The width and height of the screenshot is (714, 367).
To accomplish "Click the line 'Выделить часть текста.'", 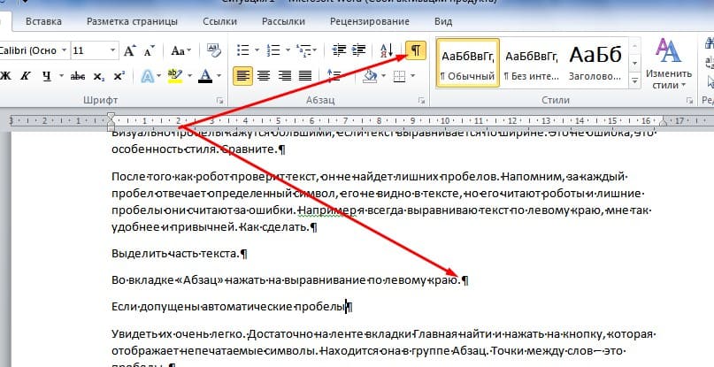I will click(180, 254).
